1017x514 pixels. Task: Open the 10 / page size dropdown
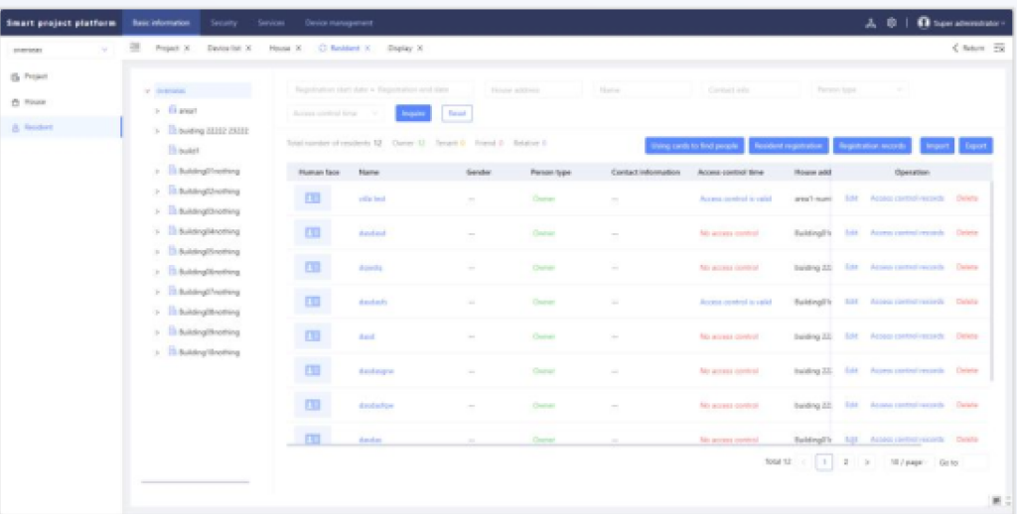coord(907,462)
